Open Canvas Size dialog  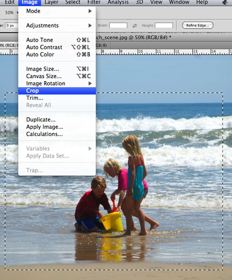57,76
